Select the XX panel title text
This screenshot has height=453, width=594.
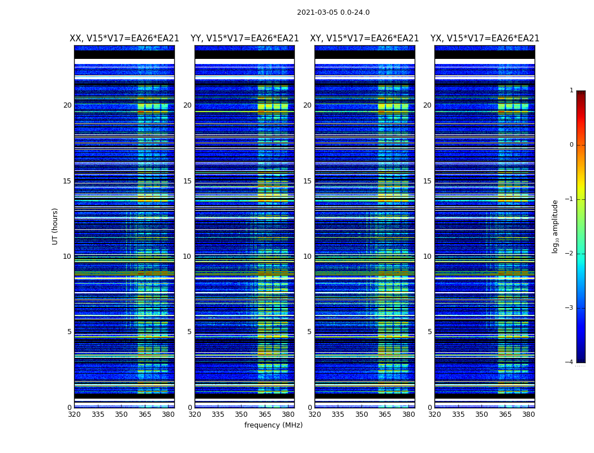(x=124, y=39)
